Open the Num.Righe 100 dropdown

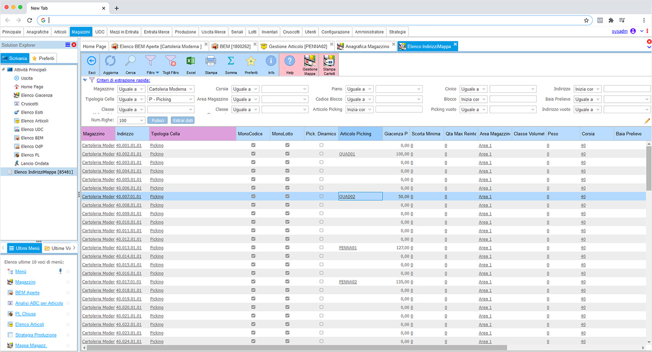(x=131, y=120)
